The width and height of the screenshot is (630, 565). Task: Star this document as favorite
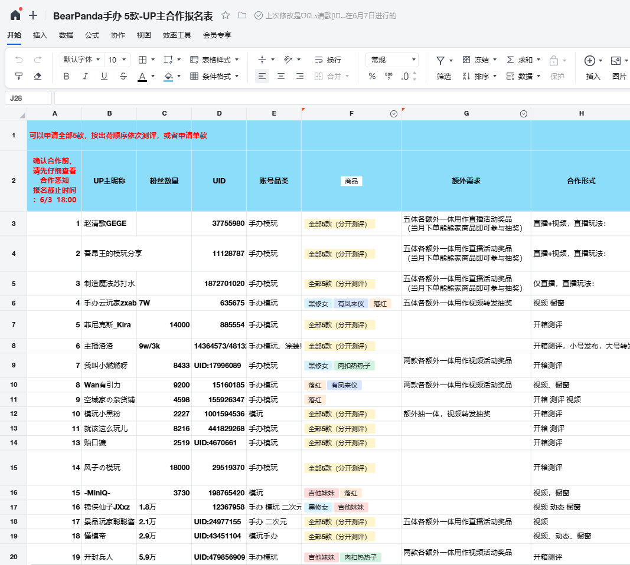[226, 15]
